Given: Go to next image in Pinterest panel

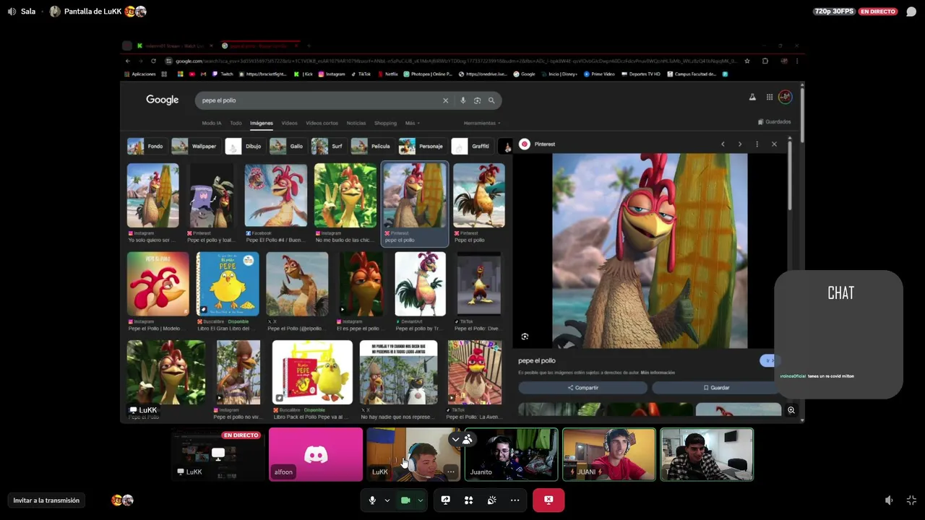Looking at the screenshot, I should (x=740, y=144).
